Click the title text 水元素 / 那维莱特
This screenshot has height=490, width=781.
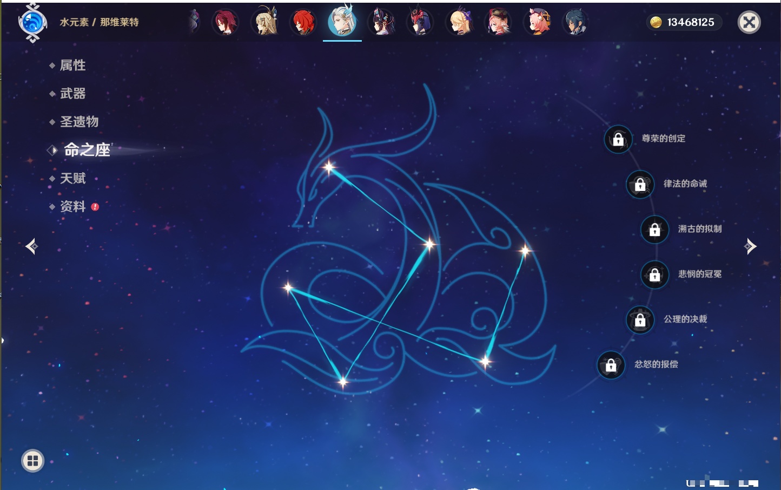pos(99,22)
